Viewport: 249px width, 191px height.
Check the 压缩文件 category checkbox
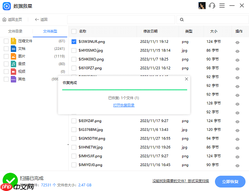point(6,41)
